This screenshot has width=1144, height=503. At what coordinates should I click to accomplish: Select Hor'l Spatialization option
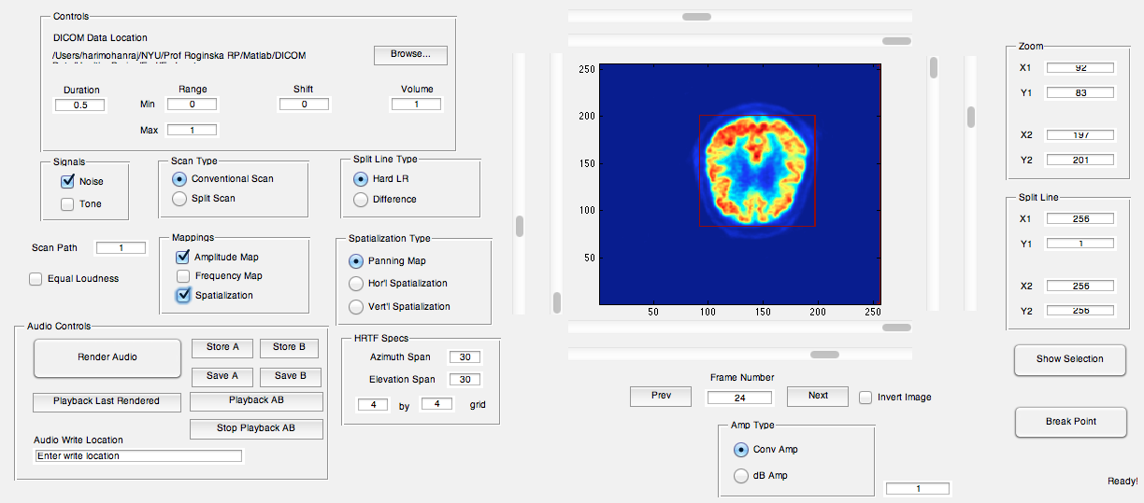[x=356, y=283]
